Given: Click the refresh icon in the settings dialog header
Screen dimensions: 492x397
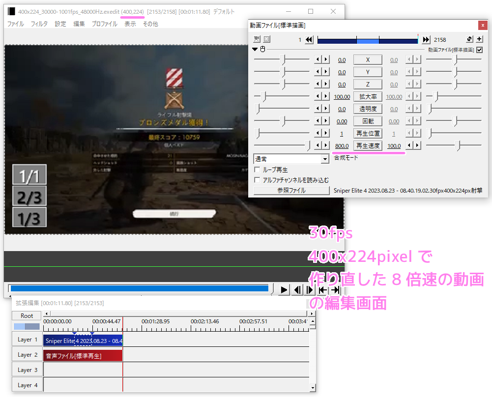Looking at the screenshot, I should pos(469,39).
